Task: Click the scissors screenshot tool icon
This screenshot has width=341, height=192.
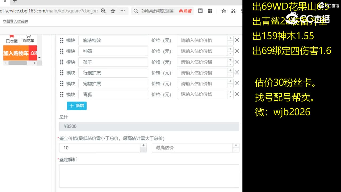Action: pos(233,11)
